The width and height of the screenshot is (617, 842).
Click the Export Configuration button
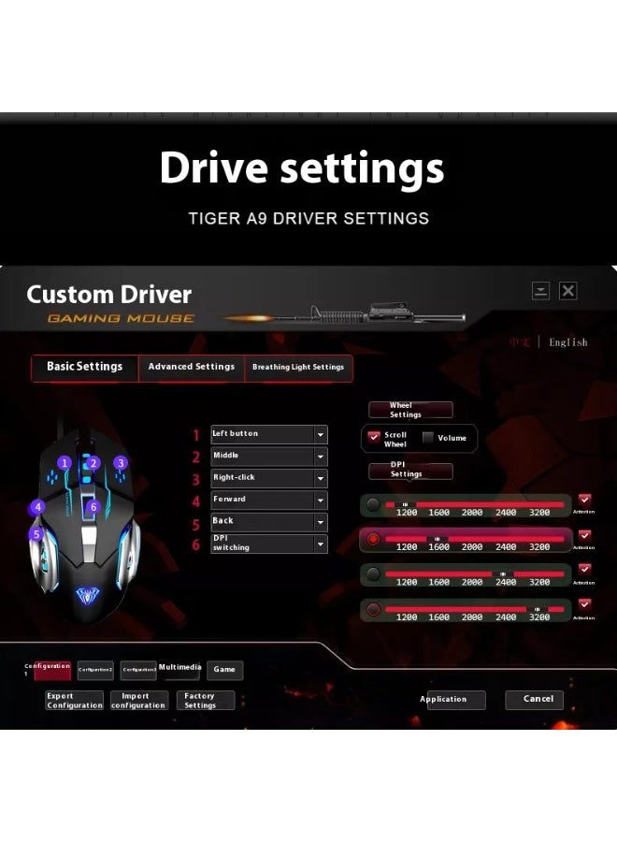(x=74, y=700)
